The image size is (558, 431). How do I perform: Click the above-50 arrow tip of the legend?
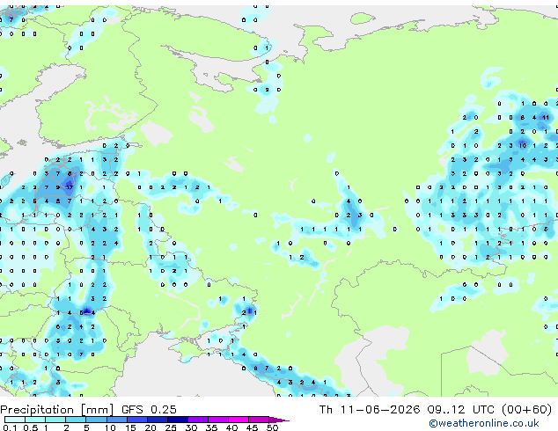[x=279, y=420]
